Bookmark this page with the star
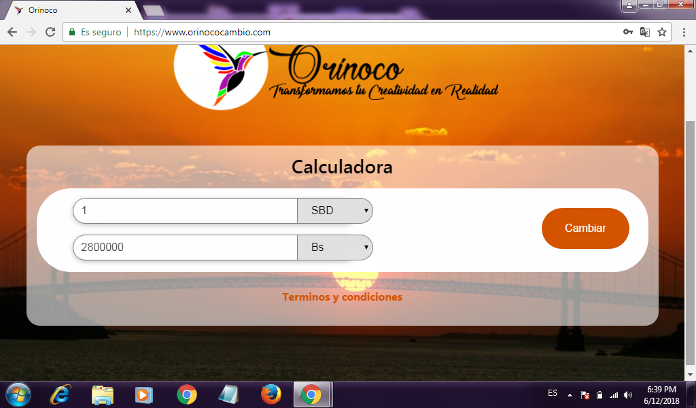Viewport: 696px width, 408px height. click(662, 32)
